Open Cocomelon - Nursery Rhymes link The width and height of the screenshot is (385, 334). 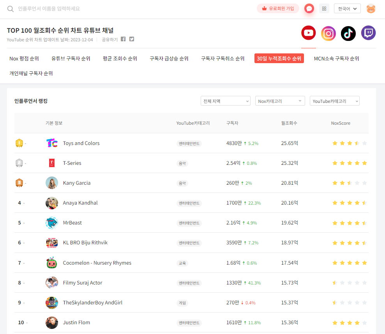click(97, 263)
